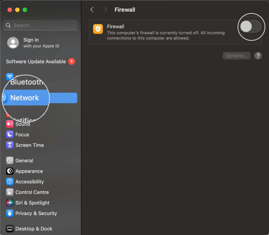
Task: Click the Privacy & Security hand icon
Action: [10, 213]
